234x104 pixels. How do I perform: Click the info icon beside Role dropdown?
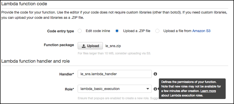pos(155,89)
